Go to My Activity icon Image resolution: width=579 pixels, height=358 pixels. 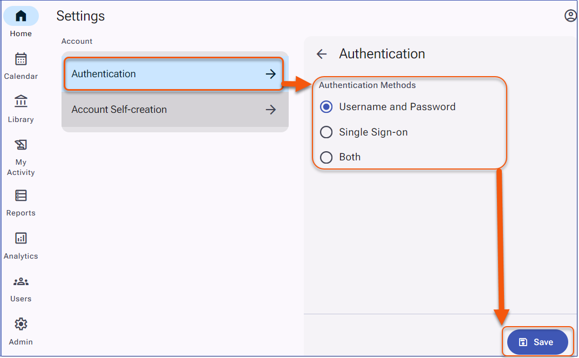coord(21,145)
